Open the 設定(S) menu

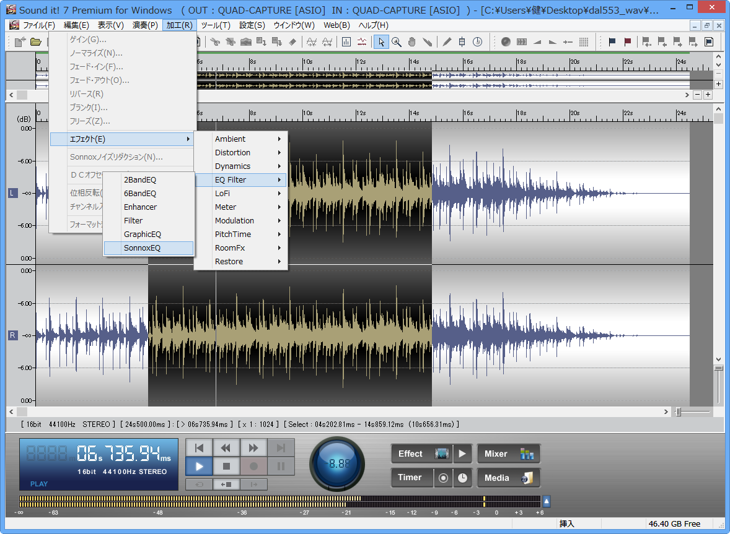pos(252,25)
